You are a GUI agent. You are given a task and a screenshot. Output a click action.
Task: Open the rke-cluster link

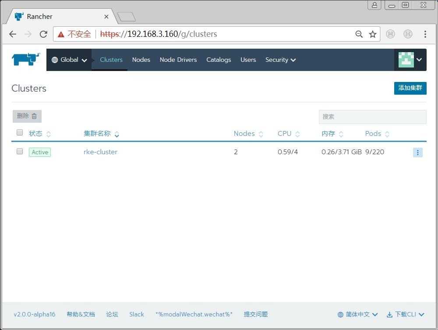click(x=101, y=152)
